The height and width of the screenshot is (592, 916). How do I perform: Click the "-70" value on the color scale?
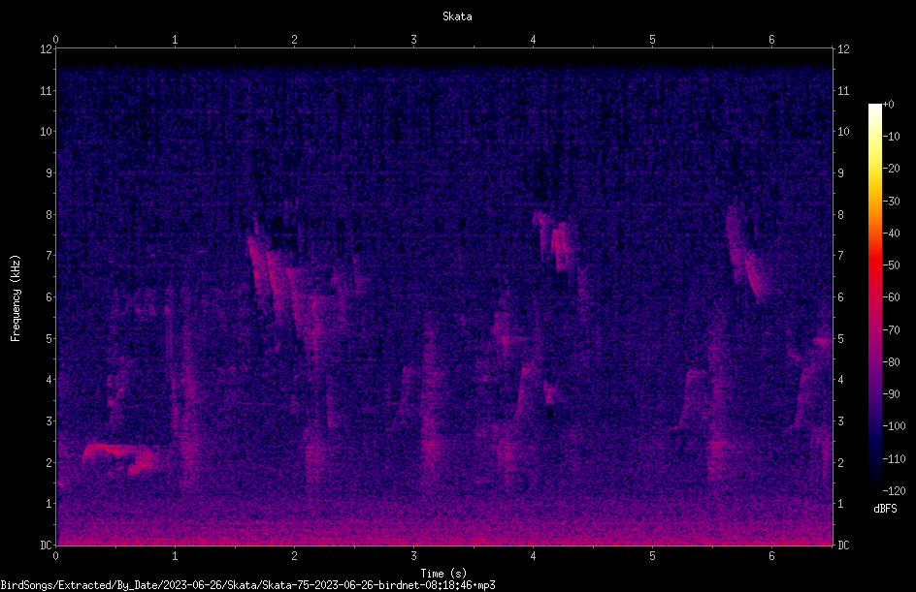(892, 330)
